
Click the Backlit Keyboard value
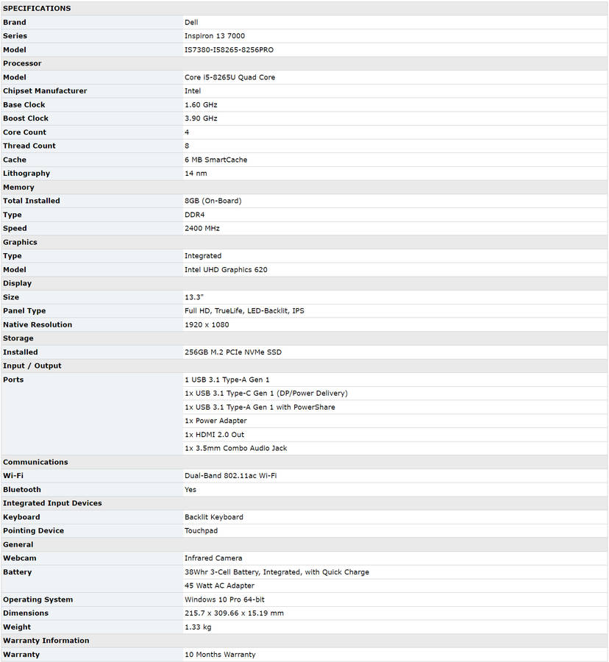pos(213,517)
